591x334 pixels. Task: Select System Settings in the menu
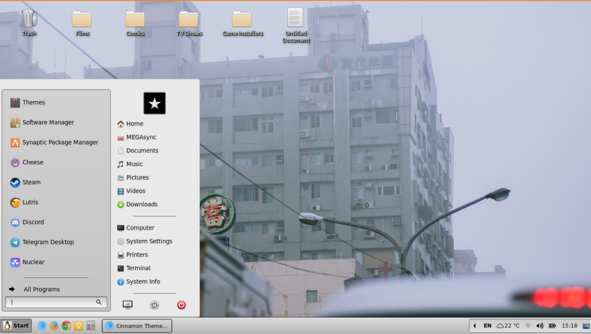point(148,241)
